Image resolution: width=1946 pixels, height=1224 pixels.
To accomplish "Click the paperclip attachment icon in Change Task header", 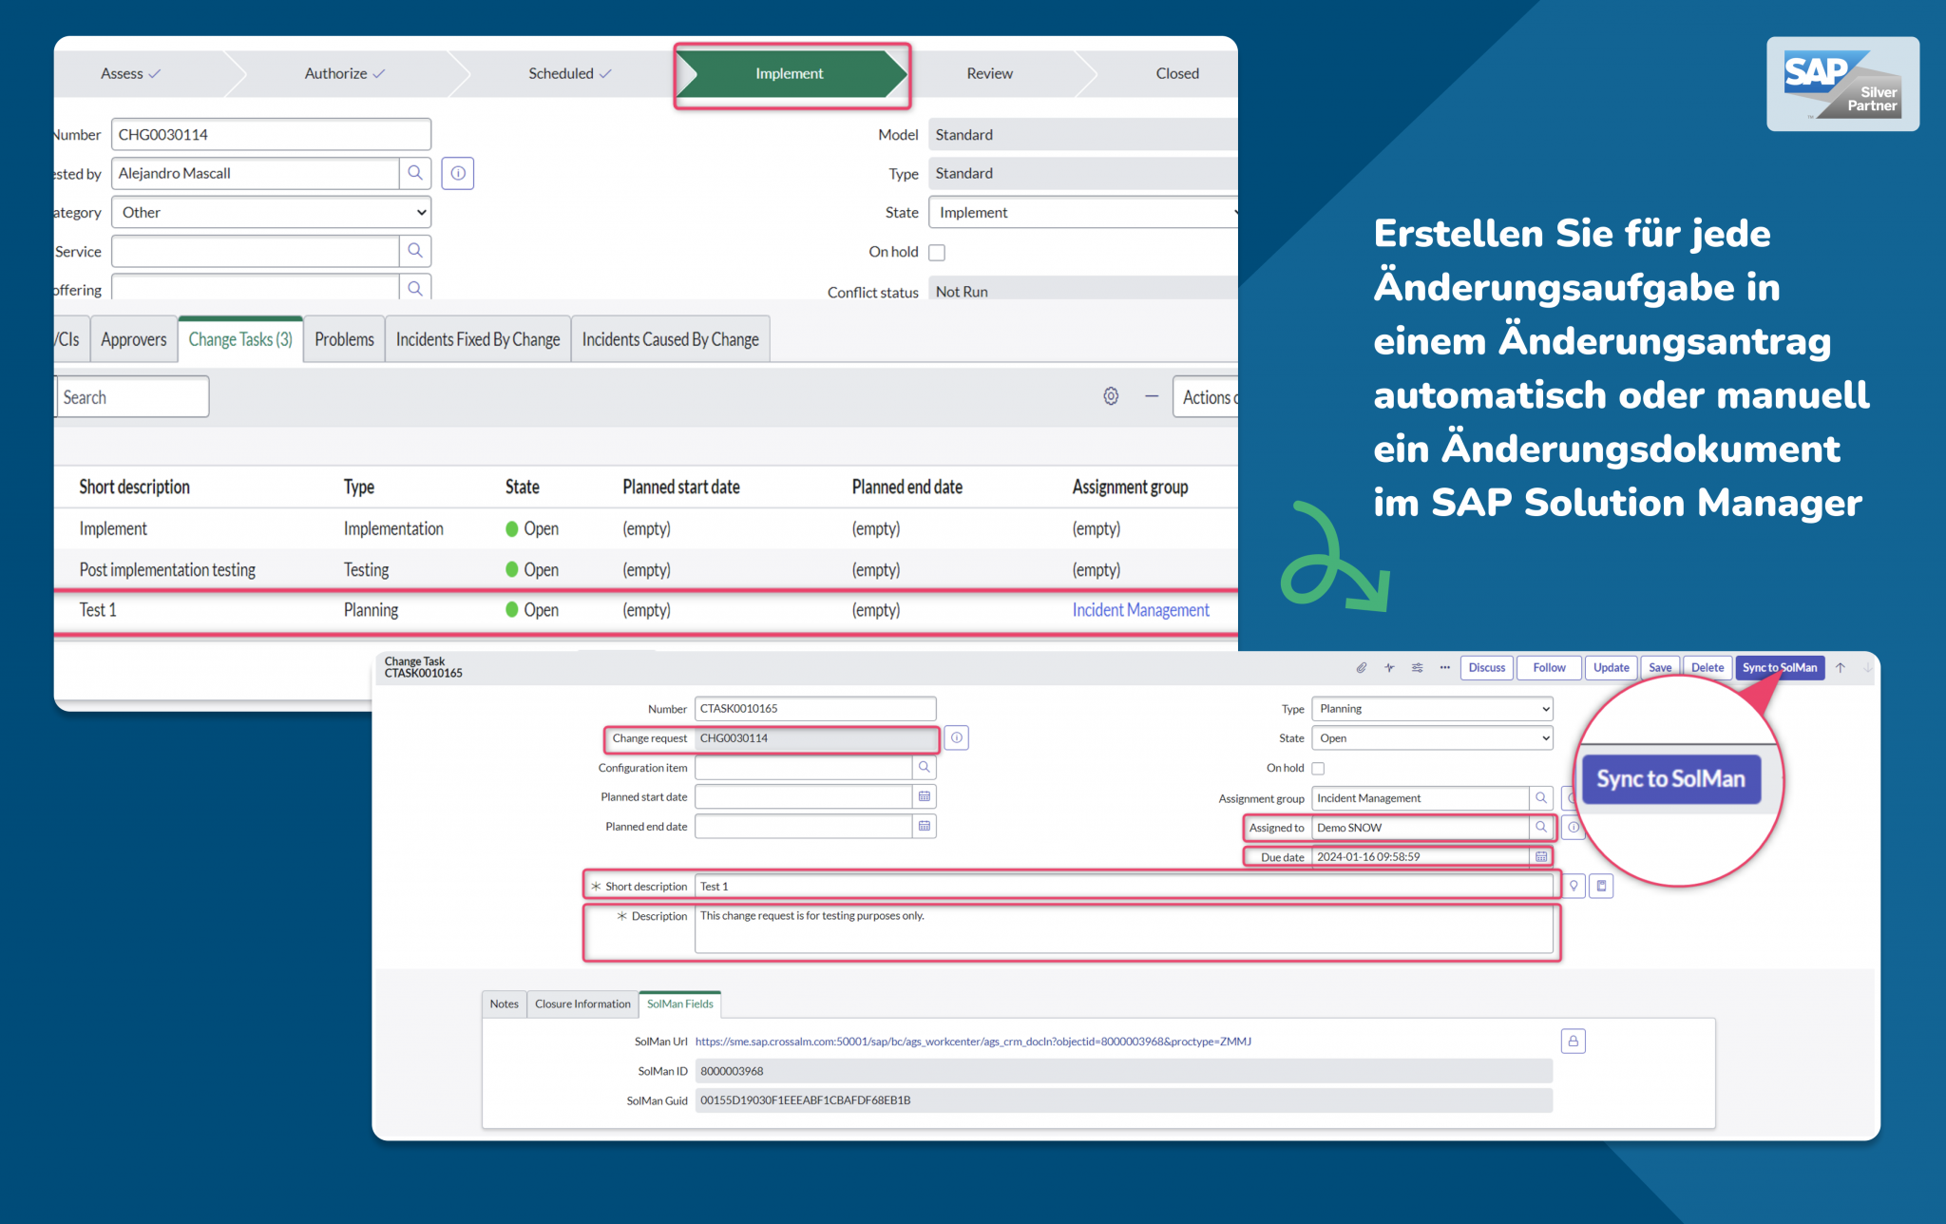I will [1362, 667].
